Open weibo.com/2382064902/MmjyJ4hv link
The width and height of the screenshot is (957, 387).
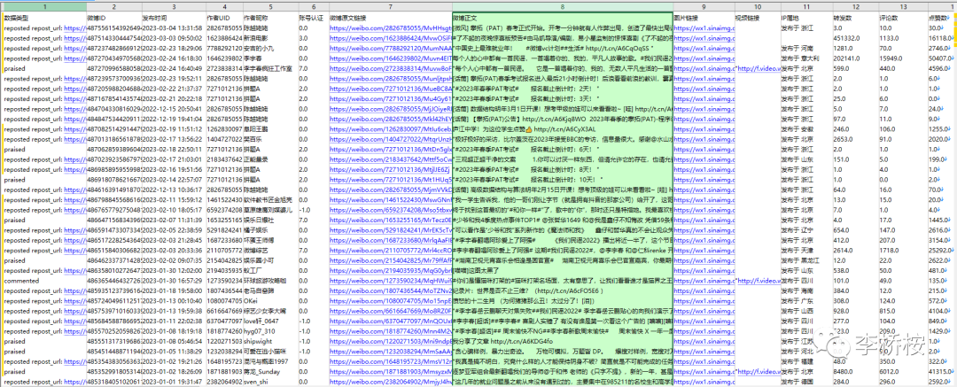390,383
